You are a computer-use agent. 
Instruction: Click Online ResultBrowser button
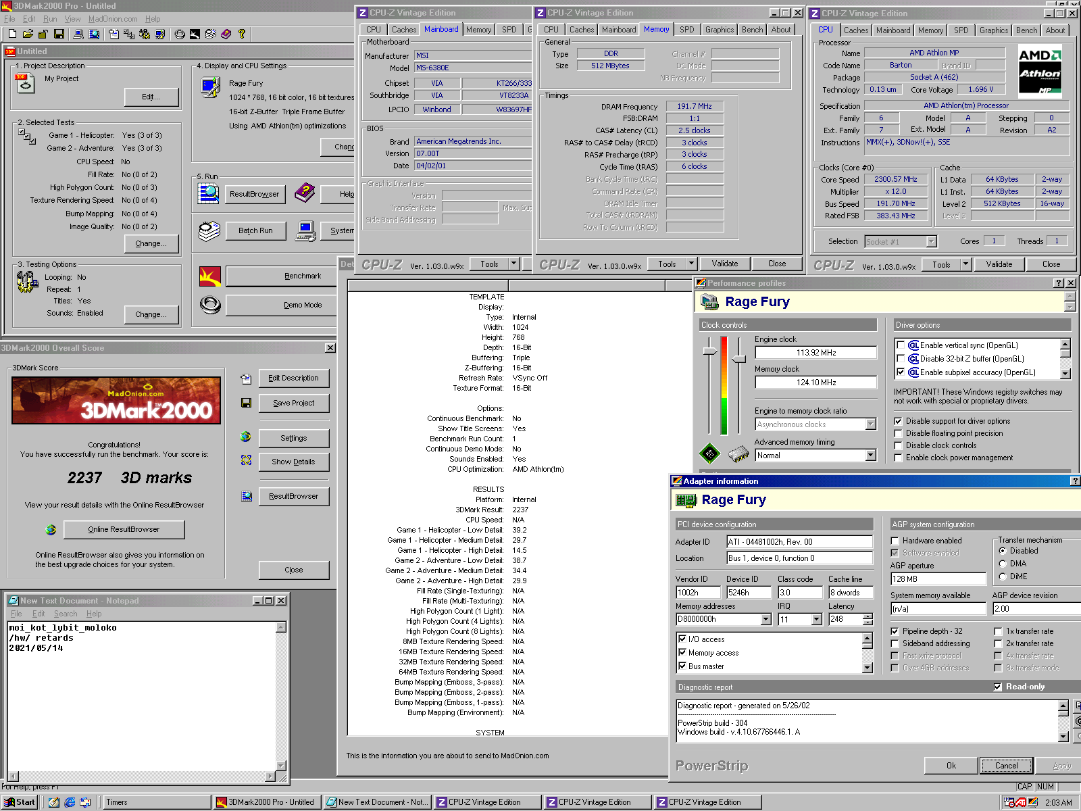coord(124,529)
